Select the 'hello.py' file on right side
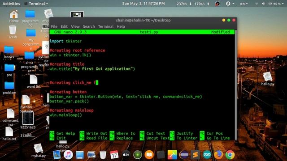This screenshot has height=161, width=287. pos(268,79)
